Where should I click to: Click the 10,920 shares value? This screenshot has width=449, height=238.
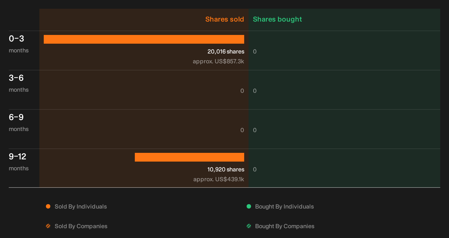tap(226, 169)
